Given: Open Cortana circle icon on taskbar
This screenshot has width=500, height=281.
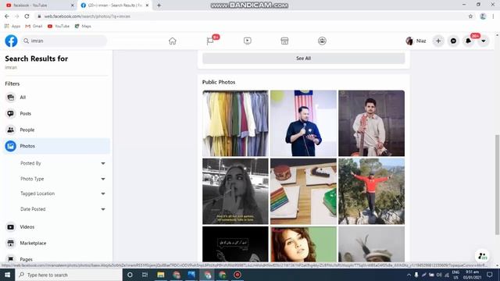Looking at the screenshot, I should [x=130, y=275].
